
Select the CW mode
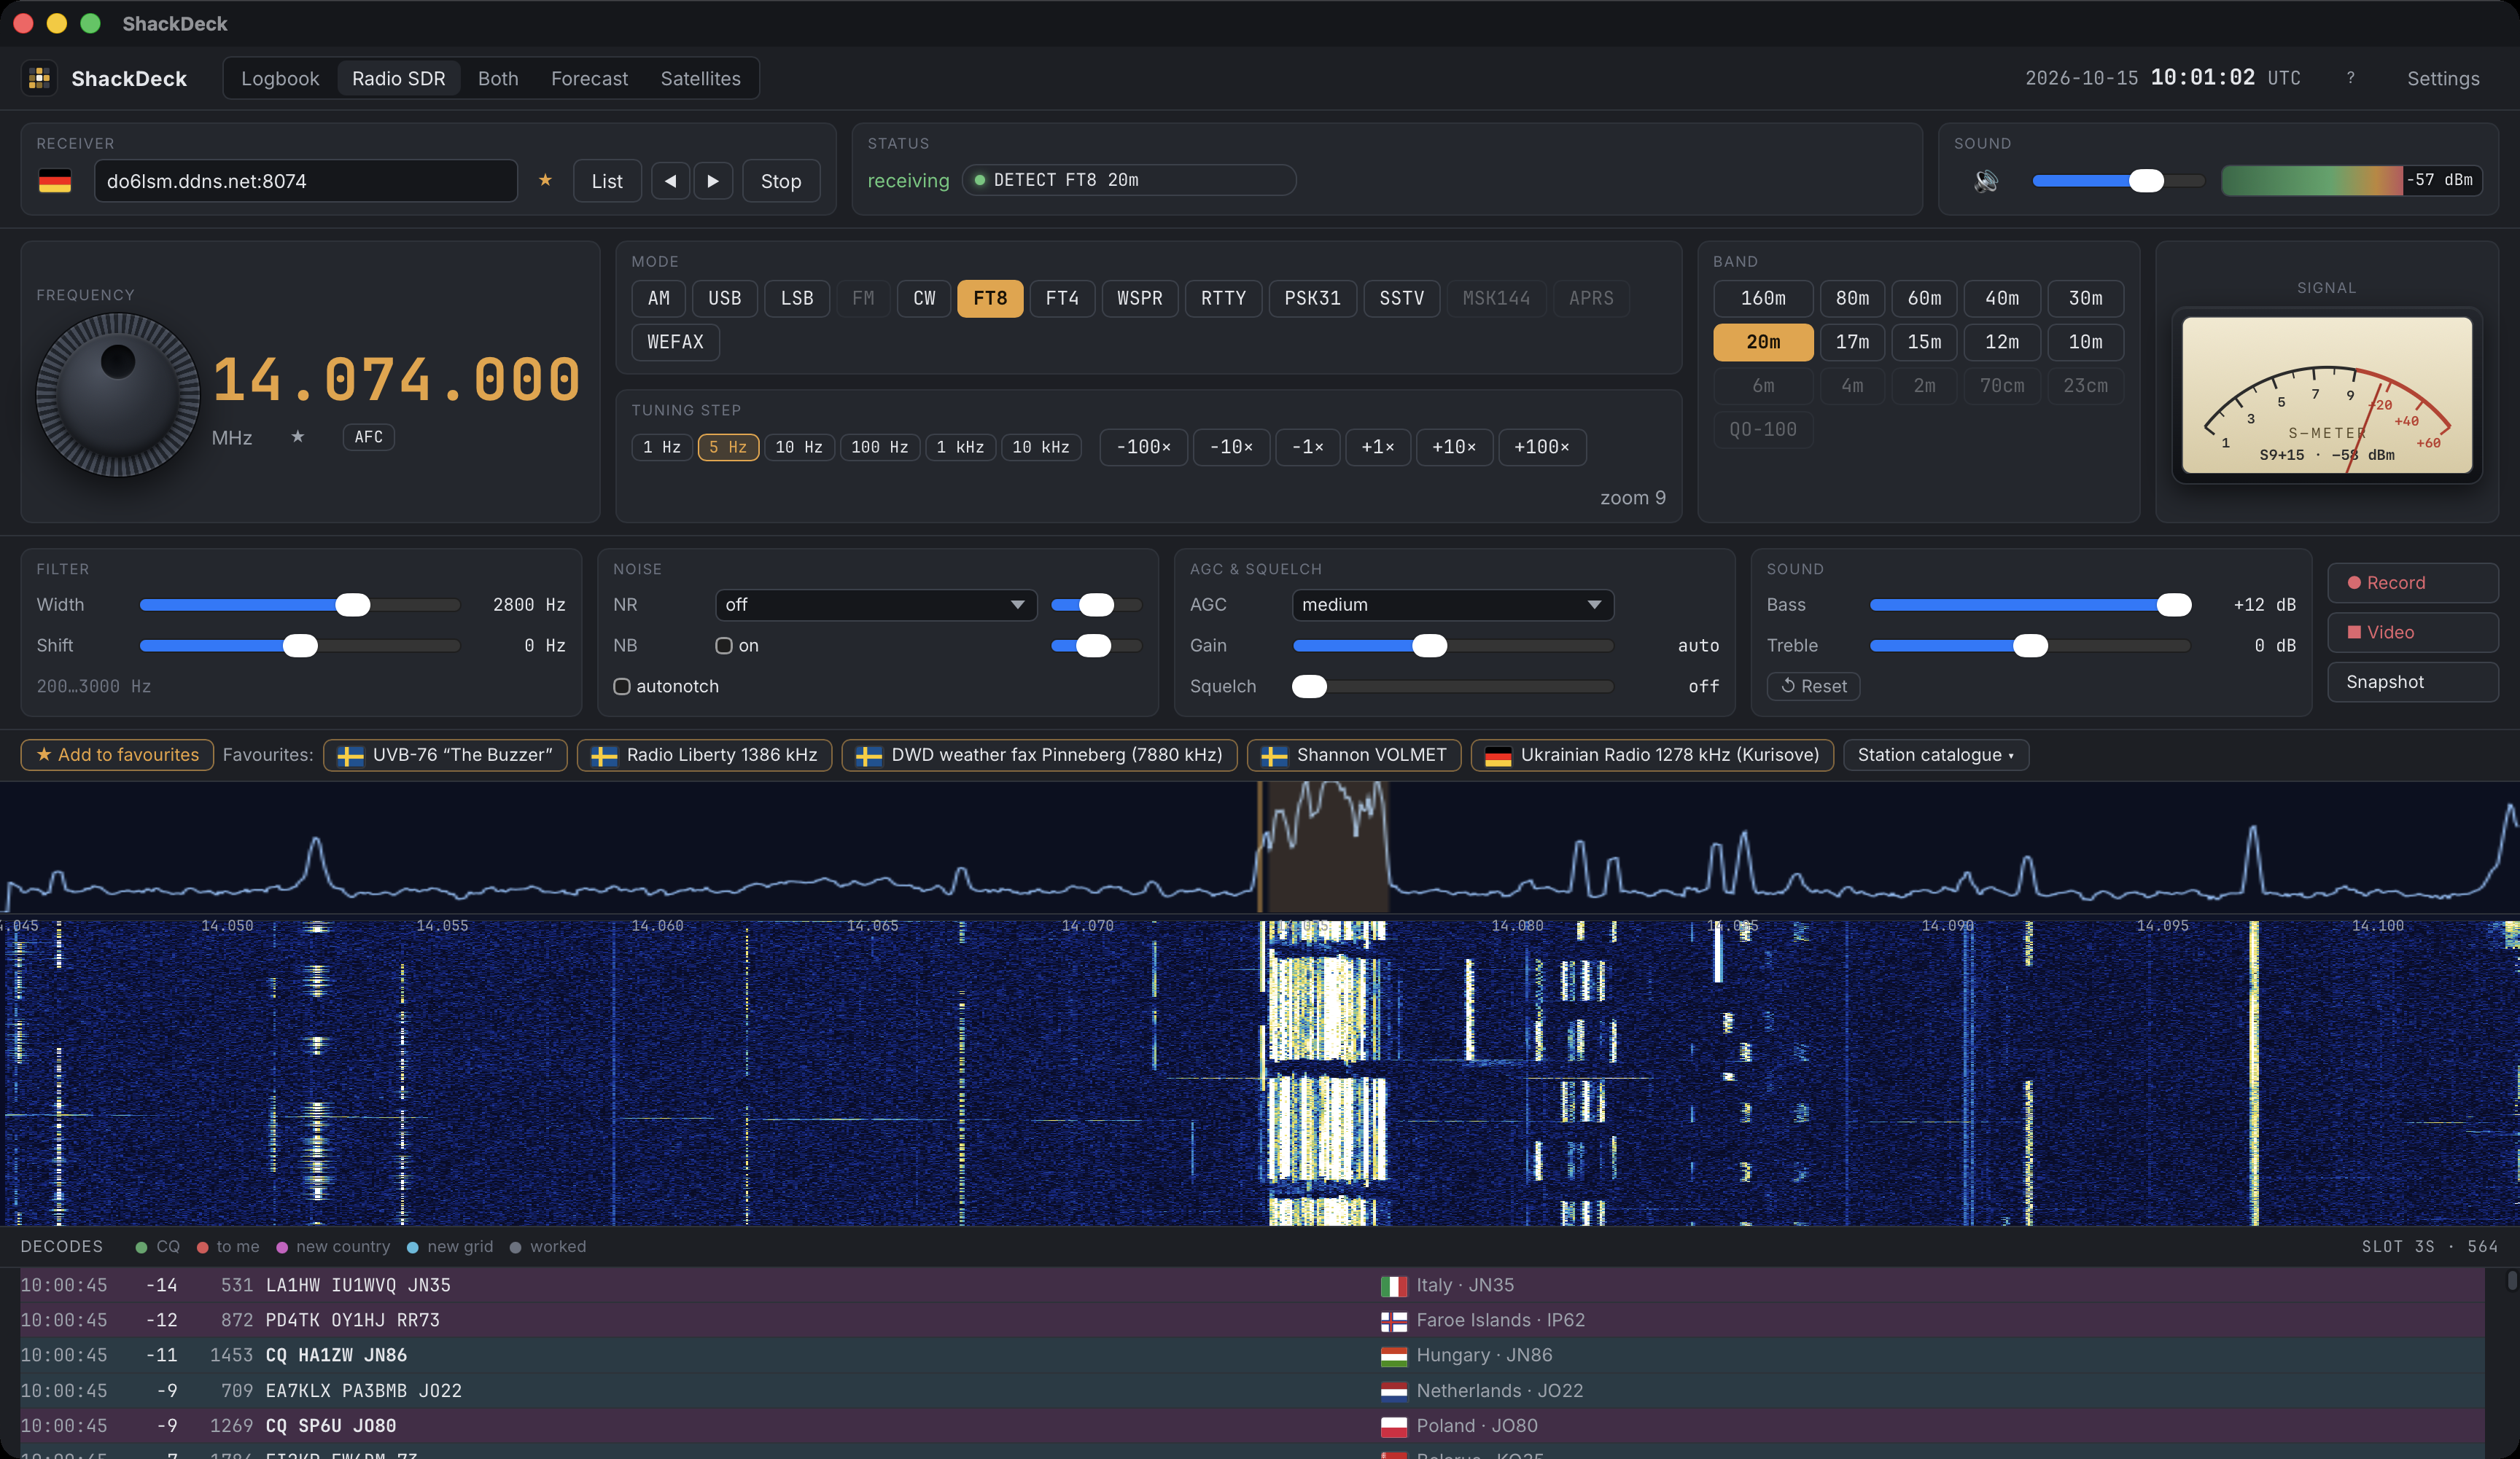[x=924, y=298]
